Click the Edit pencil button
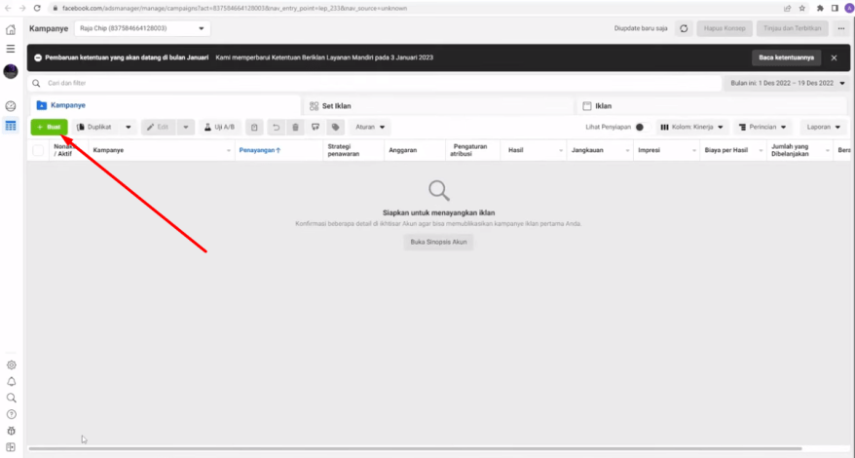This screenshot has width=855, height=458. (158, 128)
